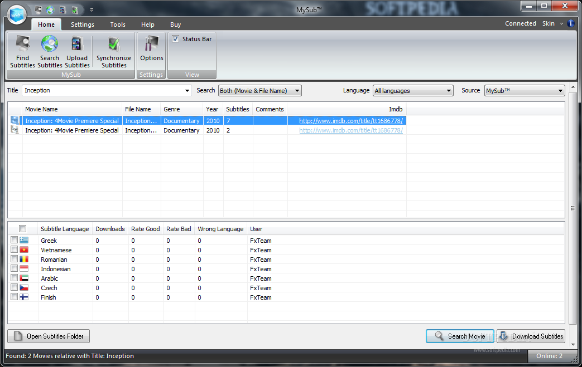Check the Vietnamese subtitle checkbox
The width and height of the screenshot is (582, 367).
[x=14, y=249]
